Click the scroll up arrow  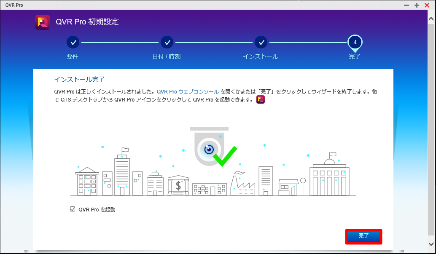coord(431,19)
